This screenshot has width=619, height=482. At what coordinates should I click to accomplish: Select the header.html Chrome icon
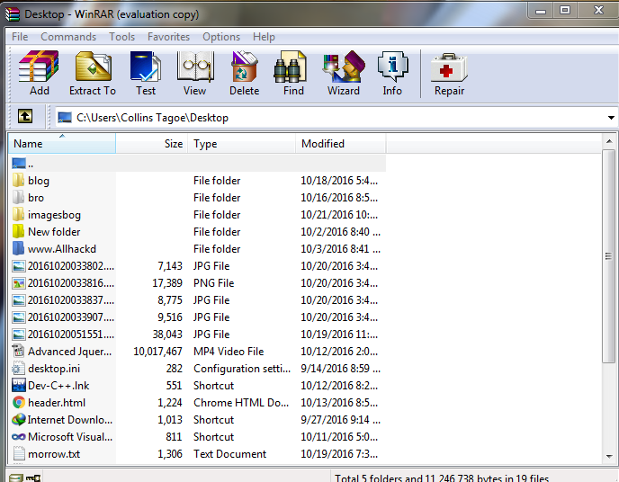pyautogui.click(x=19, y=402)
